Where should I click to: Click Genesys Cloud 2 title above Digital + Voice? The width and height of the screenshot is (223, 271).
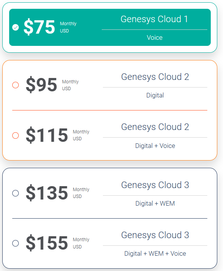tap(155, 127)
